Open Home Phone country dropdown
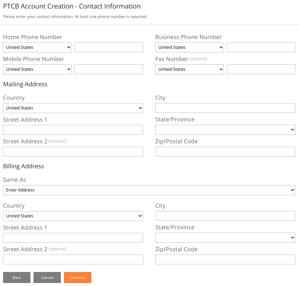Screen dimensions: 299x286 tap(37, 47)
